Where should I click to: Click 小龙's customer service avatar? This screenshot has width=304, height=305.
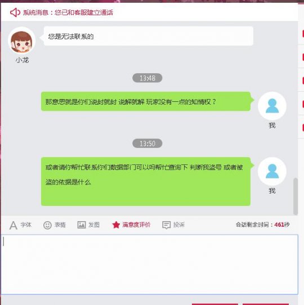coord(21,41)
